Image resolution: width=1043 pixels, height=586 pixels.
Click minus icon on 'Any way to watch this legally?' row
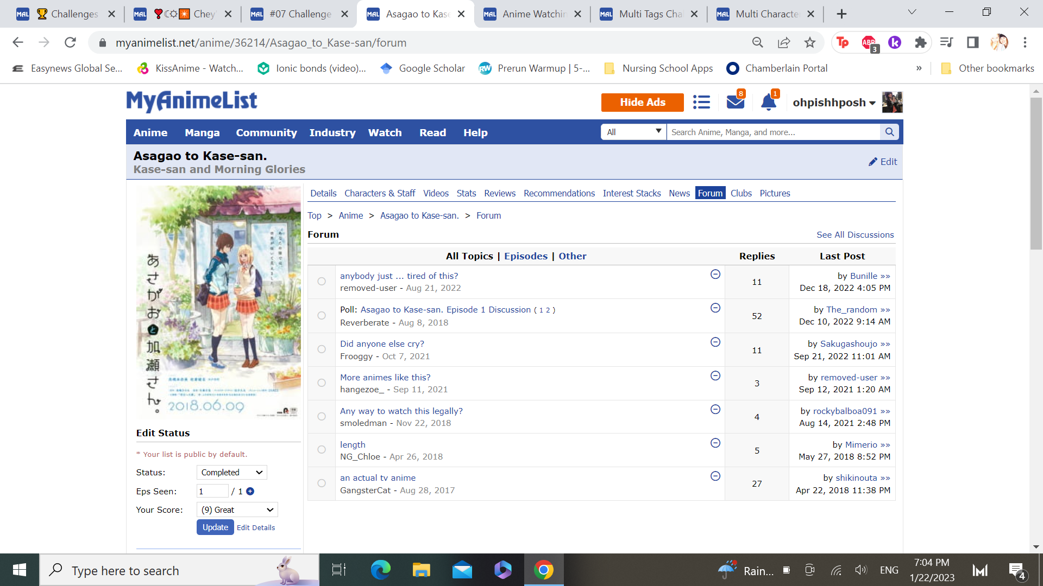[x=715, y=410]
